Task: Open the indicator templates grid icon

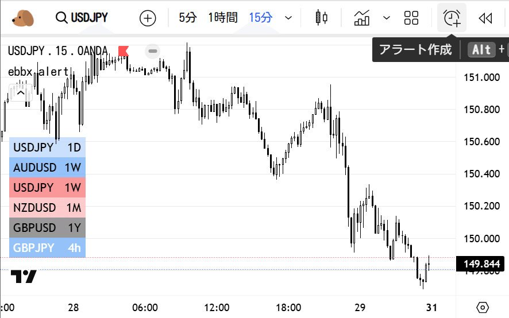Action: click(411, 18)
